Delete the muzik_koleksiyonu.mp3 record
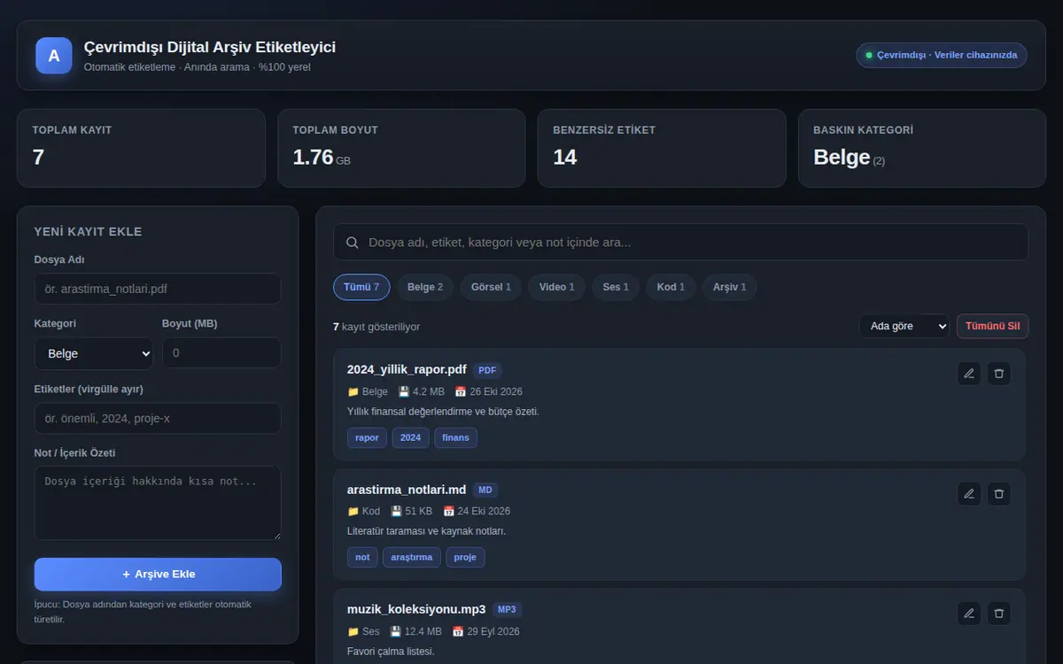Screen dimensions: 1063x664 [x=999, y=614]
